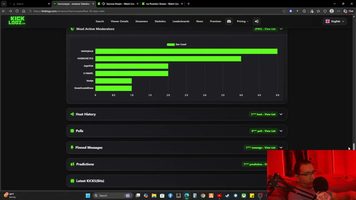This screenshot has width=356, height=200.
Task: Open a new browser tab
Action: [188, 4]
